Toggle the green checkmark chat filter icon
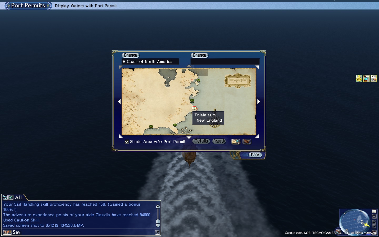The height and width of the screenshot is (237, 379). pyautogui.click(x=11, y=197)
